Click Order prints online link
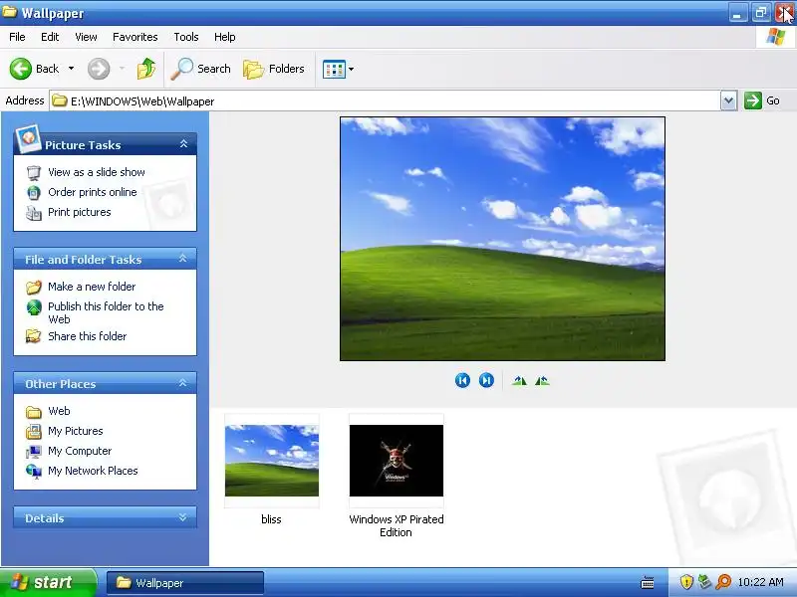Image resolution: width=797 pixels, height=597 pixels. tap(93, 192)
